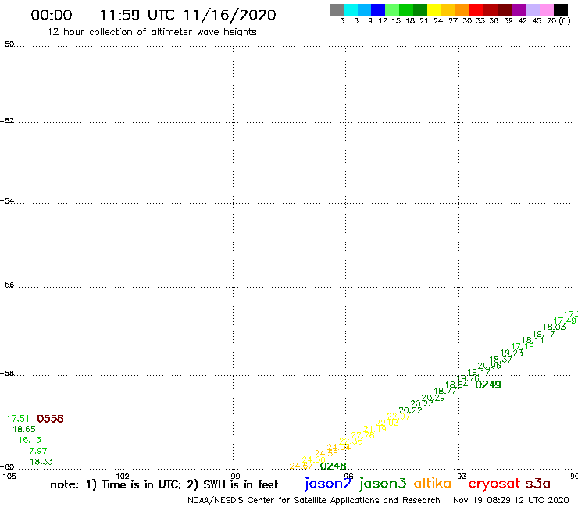The height and width of the screenshot is (507, 578).
Task: Click the yellow legend swatch above 24
Action: pos(434,9)
